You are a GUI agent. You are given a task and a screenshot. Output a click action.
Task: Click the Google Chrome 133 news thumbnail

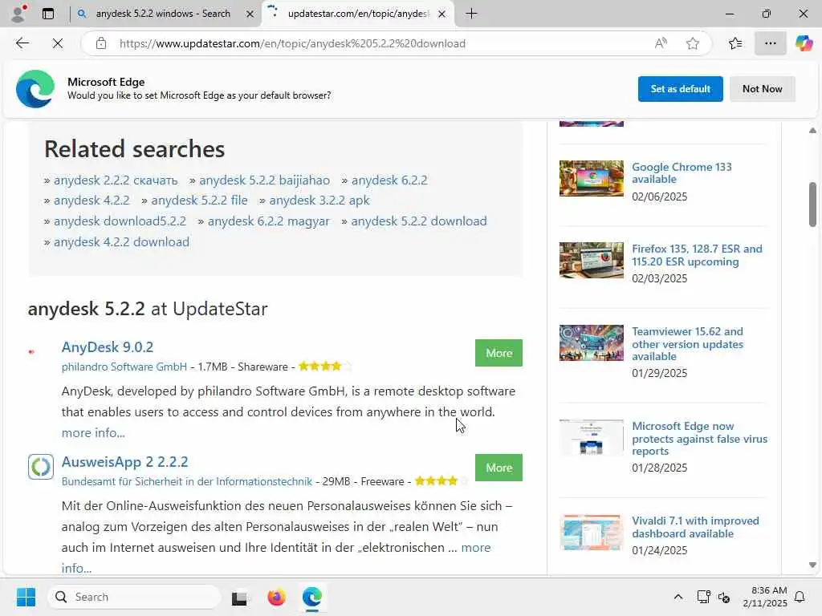coord(592,178)
